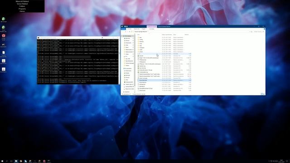Open the config folder
290x163 pixels.
click(x=141, y=39)
